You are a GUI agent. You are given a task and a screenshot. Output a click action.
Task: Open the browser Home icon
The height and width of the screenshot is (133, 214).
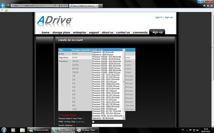click(x=204, y=6)
